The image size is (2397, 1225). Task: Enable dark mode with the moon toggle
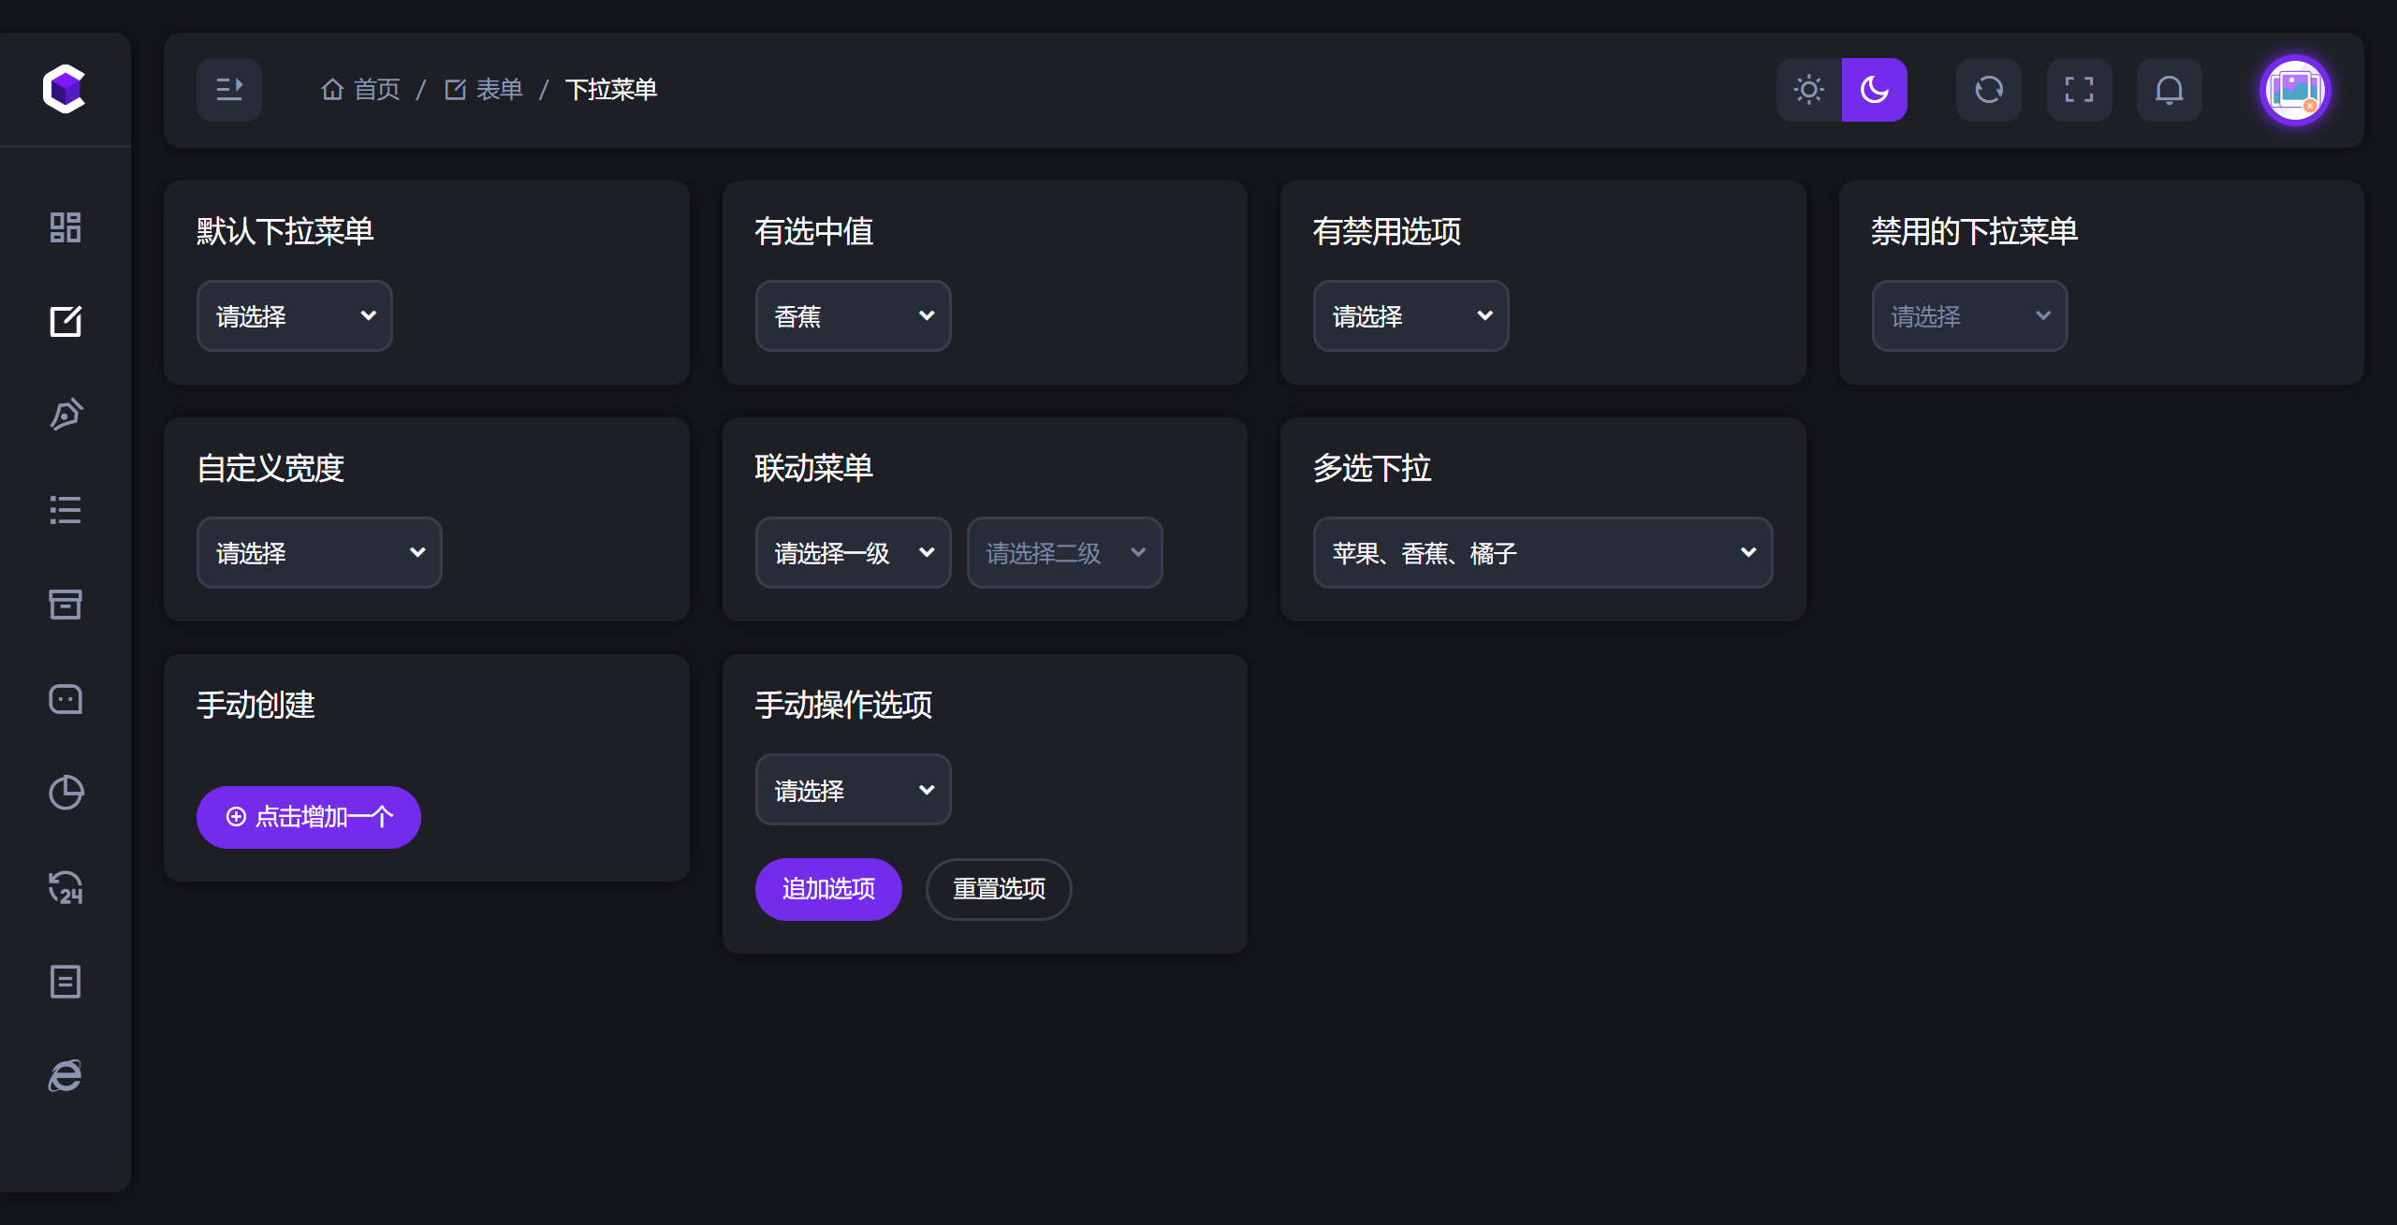coord(1874,89)
